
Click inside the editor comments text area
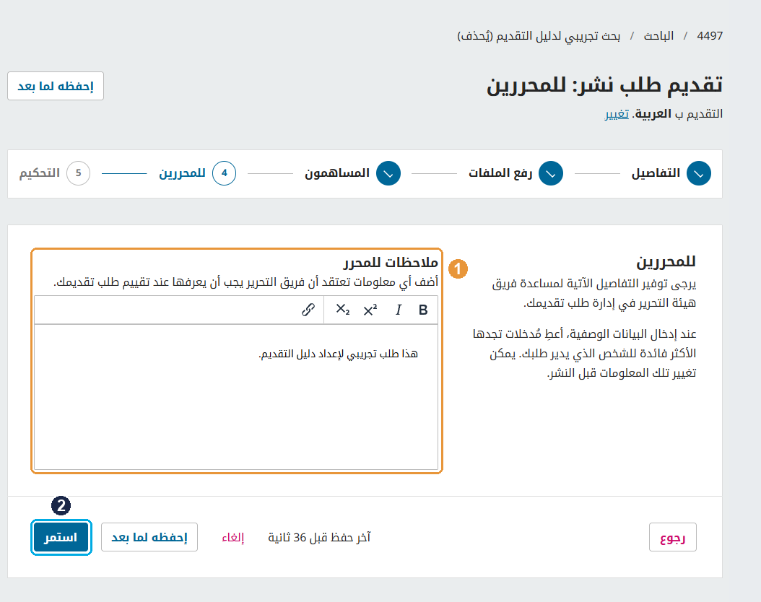(236, 397)
